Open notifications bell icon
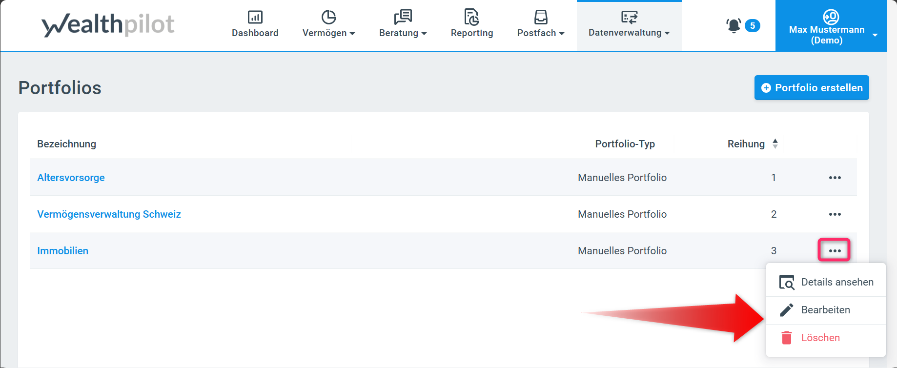This screenshot has width=897, height=368. coord(734,25)
